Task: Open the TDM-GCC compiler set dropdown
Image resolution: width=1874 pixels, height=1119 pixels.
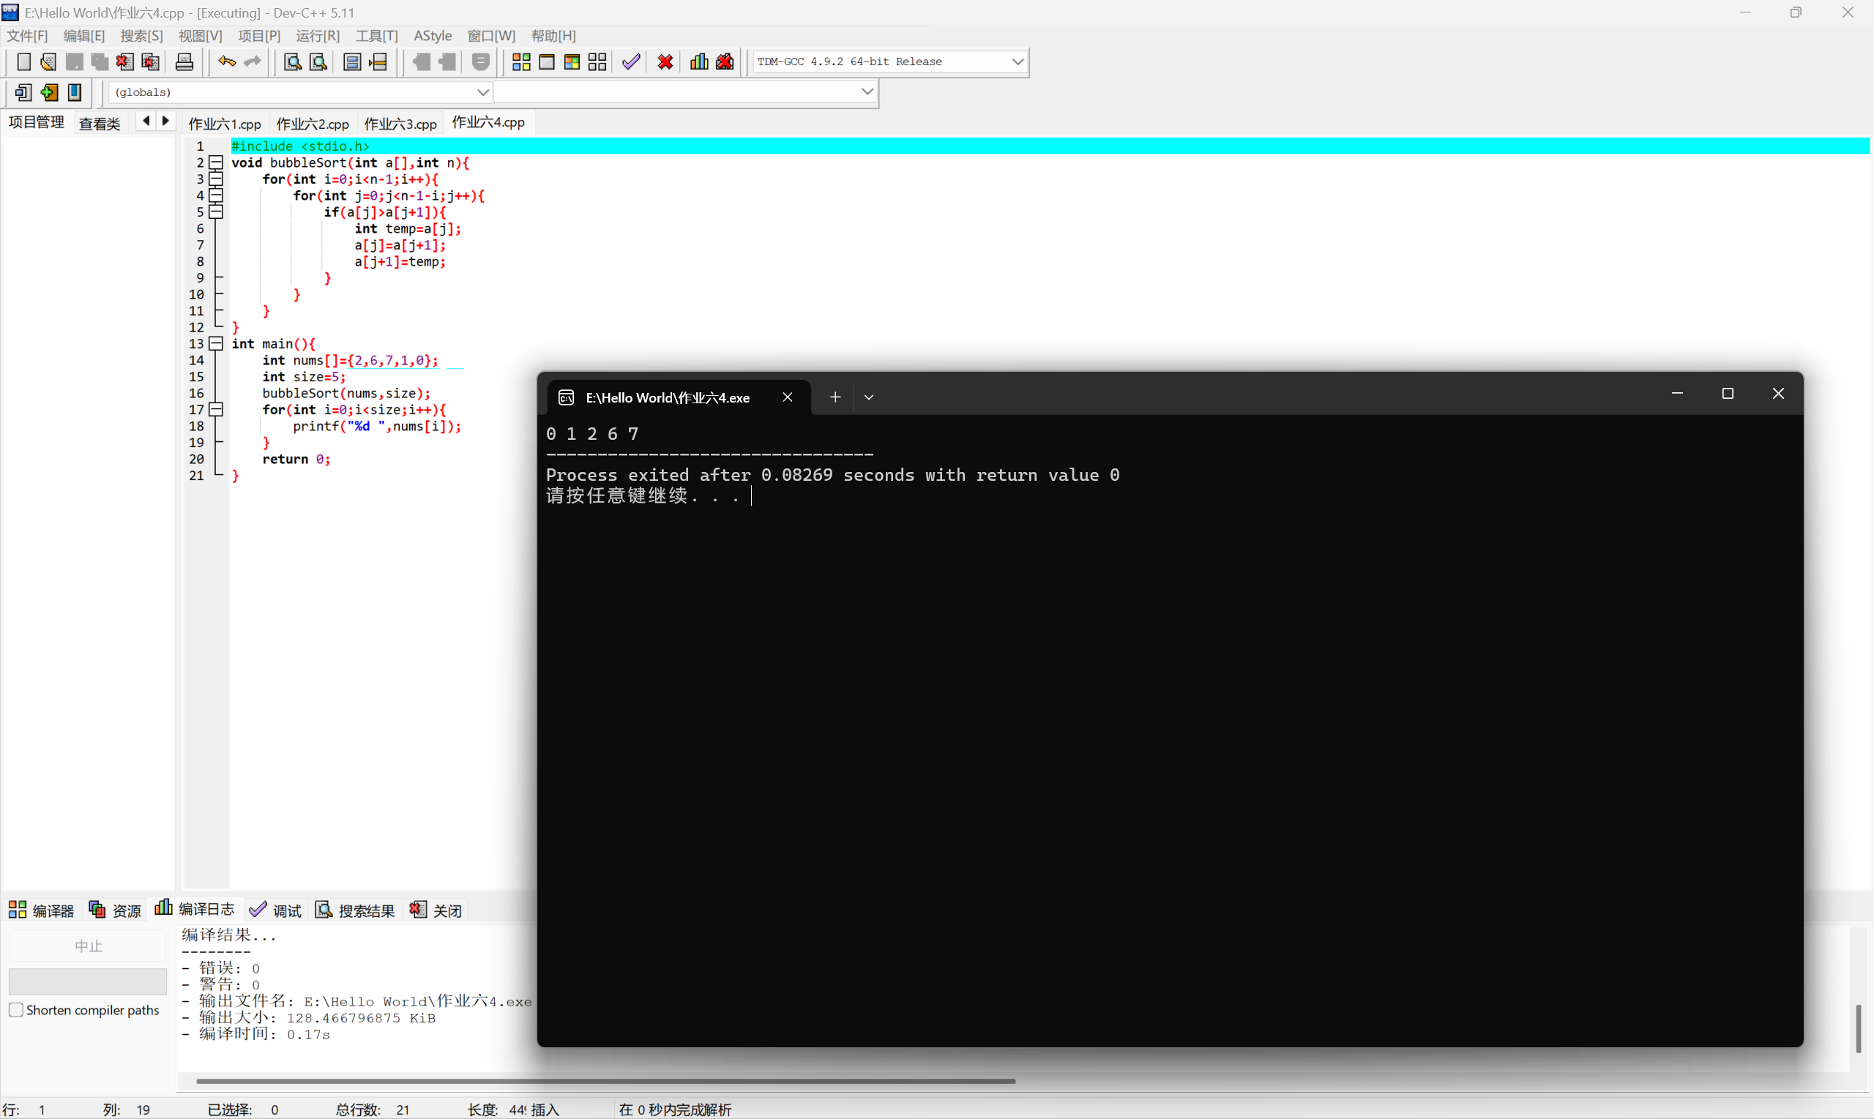Action: tap(1018, 61)
